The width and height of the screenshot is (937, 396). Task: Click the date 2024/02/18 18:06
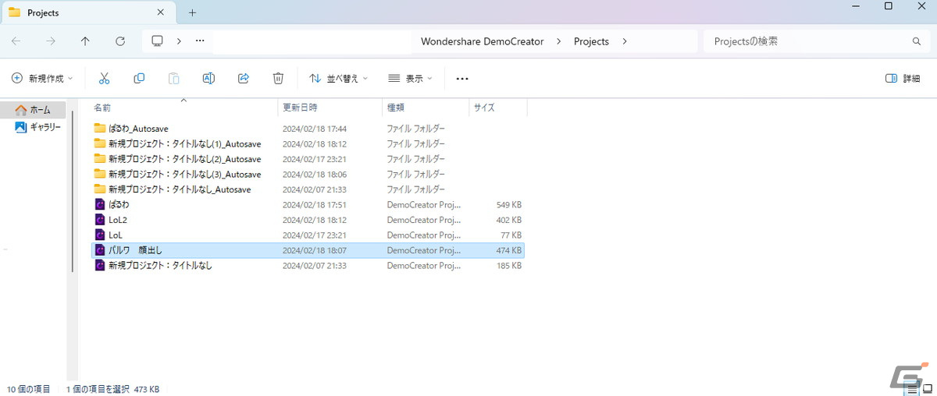pyautogui.click(x=314, y=175)
